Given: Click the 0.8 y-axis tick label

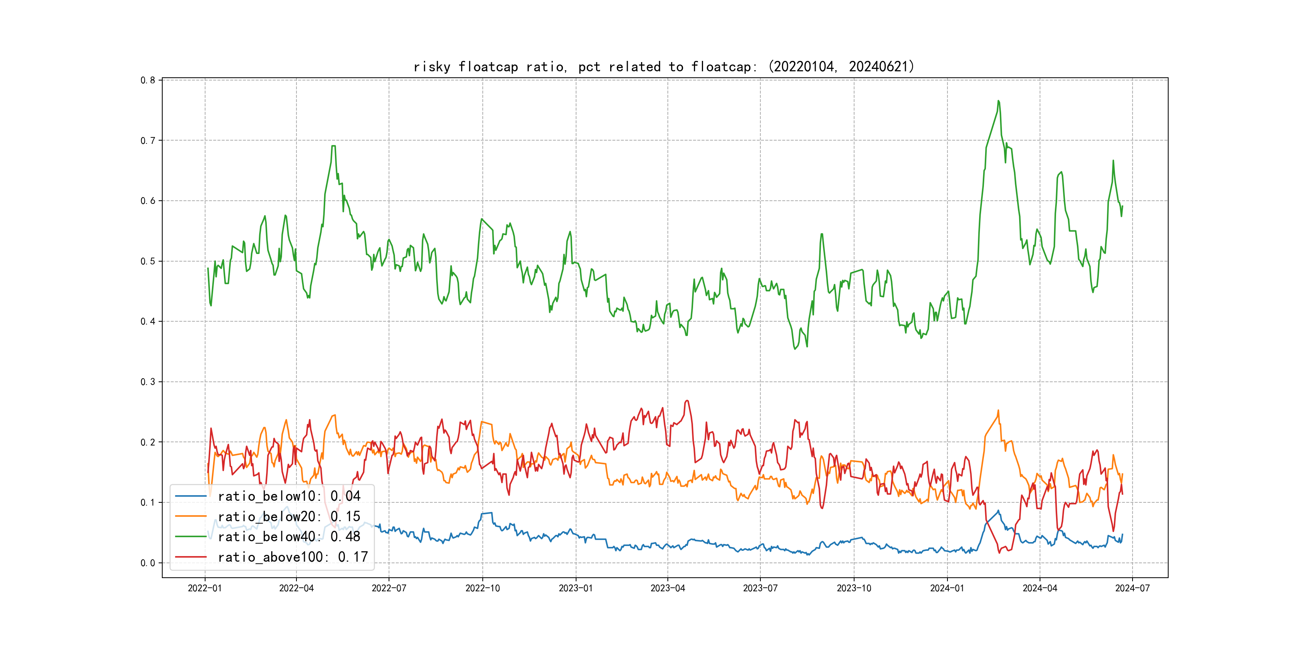Looking at the screenshot, I should click(148, 80).
